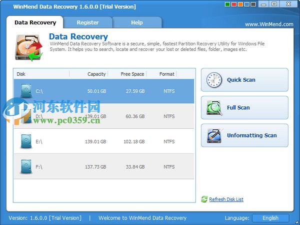300x225 pixels.
Task: Click the 33.84 GB free space cell
Action: 135,167
